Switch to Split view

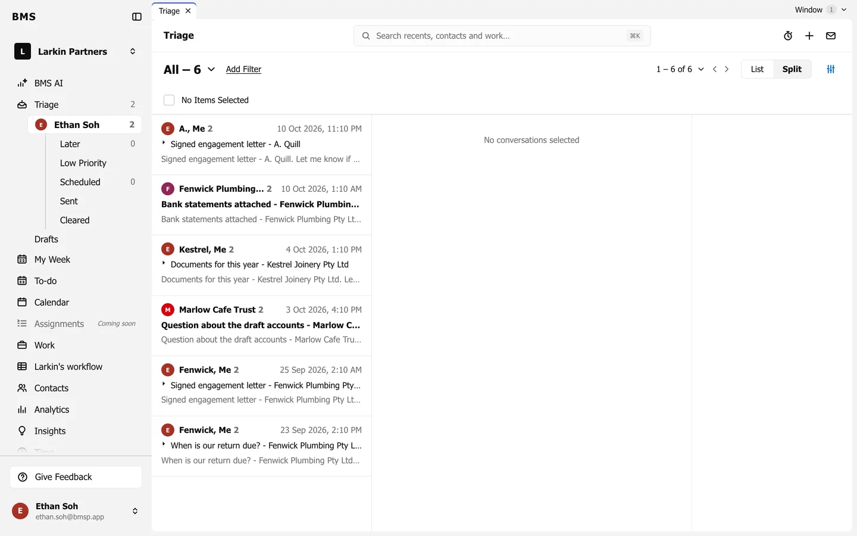(792, 69)
